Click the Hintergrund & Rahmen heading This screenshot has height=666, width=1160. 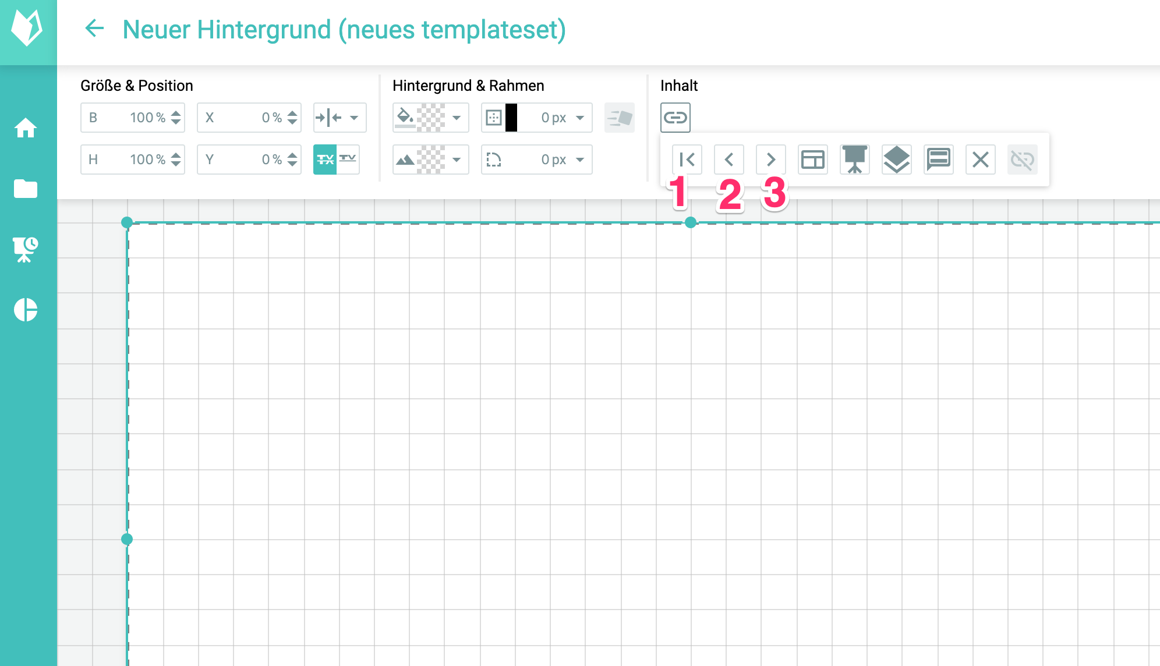pyautogui.click(x=468, y=86)
